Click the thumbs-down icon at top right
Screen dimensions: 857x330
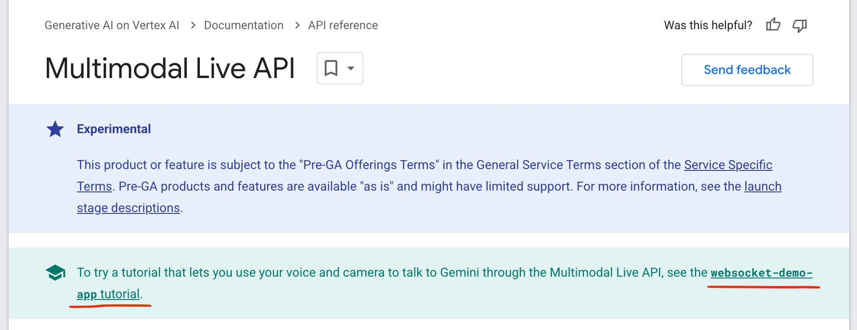click(800, 26)
